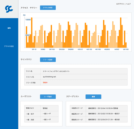
Task: Click the スマートフォンデザインまとめサイト site name
Action: 56,71
